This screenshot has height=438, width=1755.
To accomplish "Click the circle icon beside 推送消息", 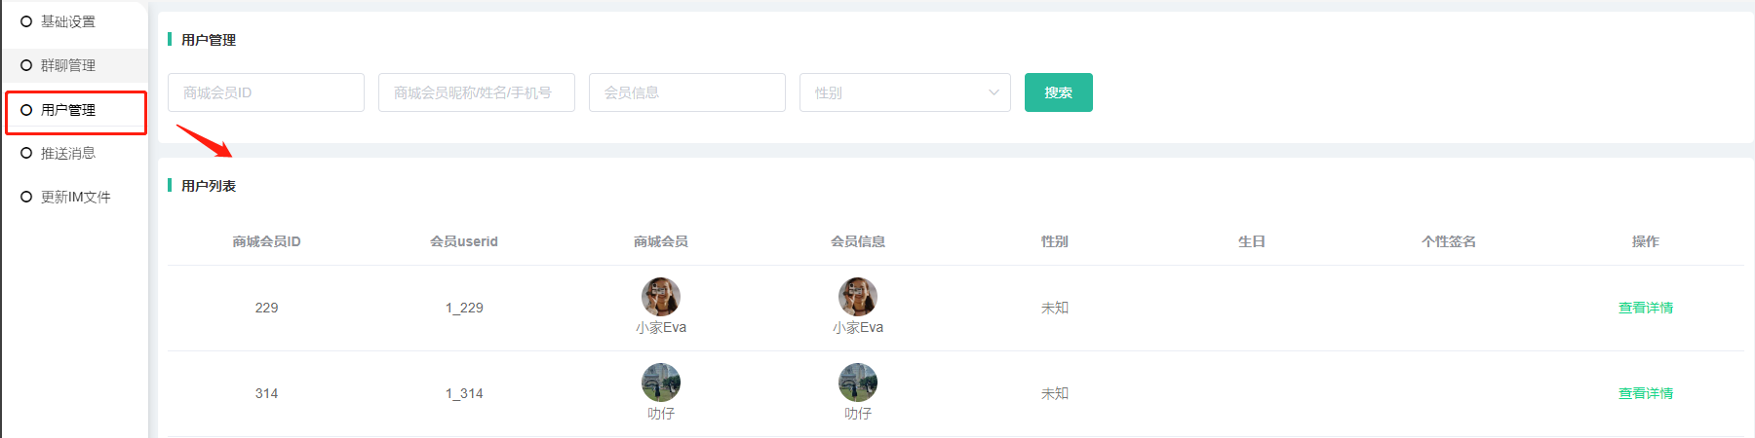I will click(26, 153).
